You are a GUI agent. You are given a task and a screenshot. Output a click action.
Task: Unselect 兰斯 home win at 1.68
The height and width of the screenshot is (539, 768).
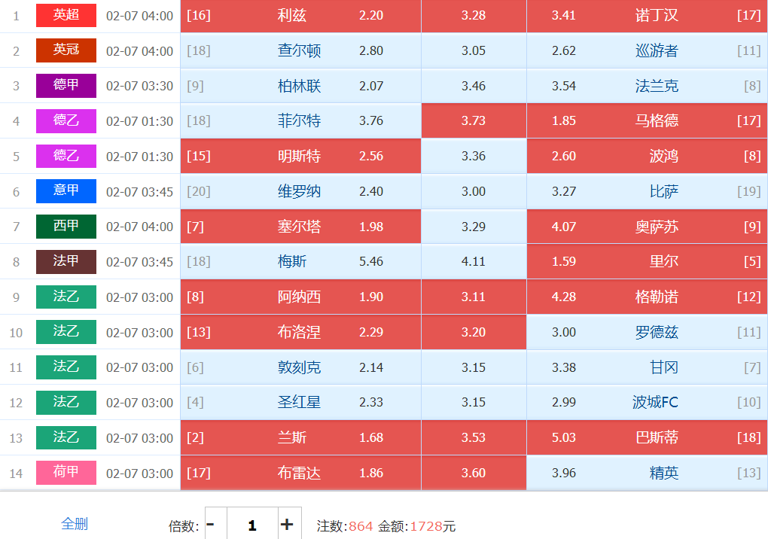(300, 438)
